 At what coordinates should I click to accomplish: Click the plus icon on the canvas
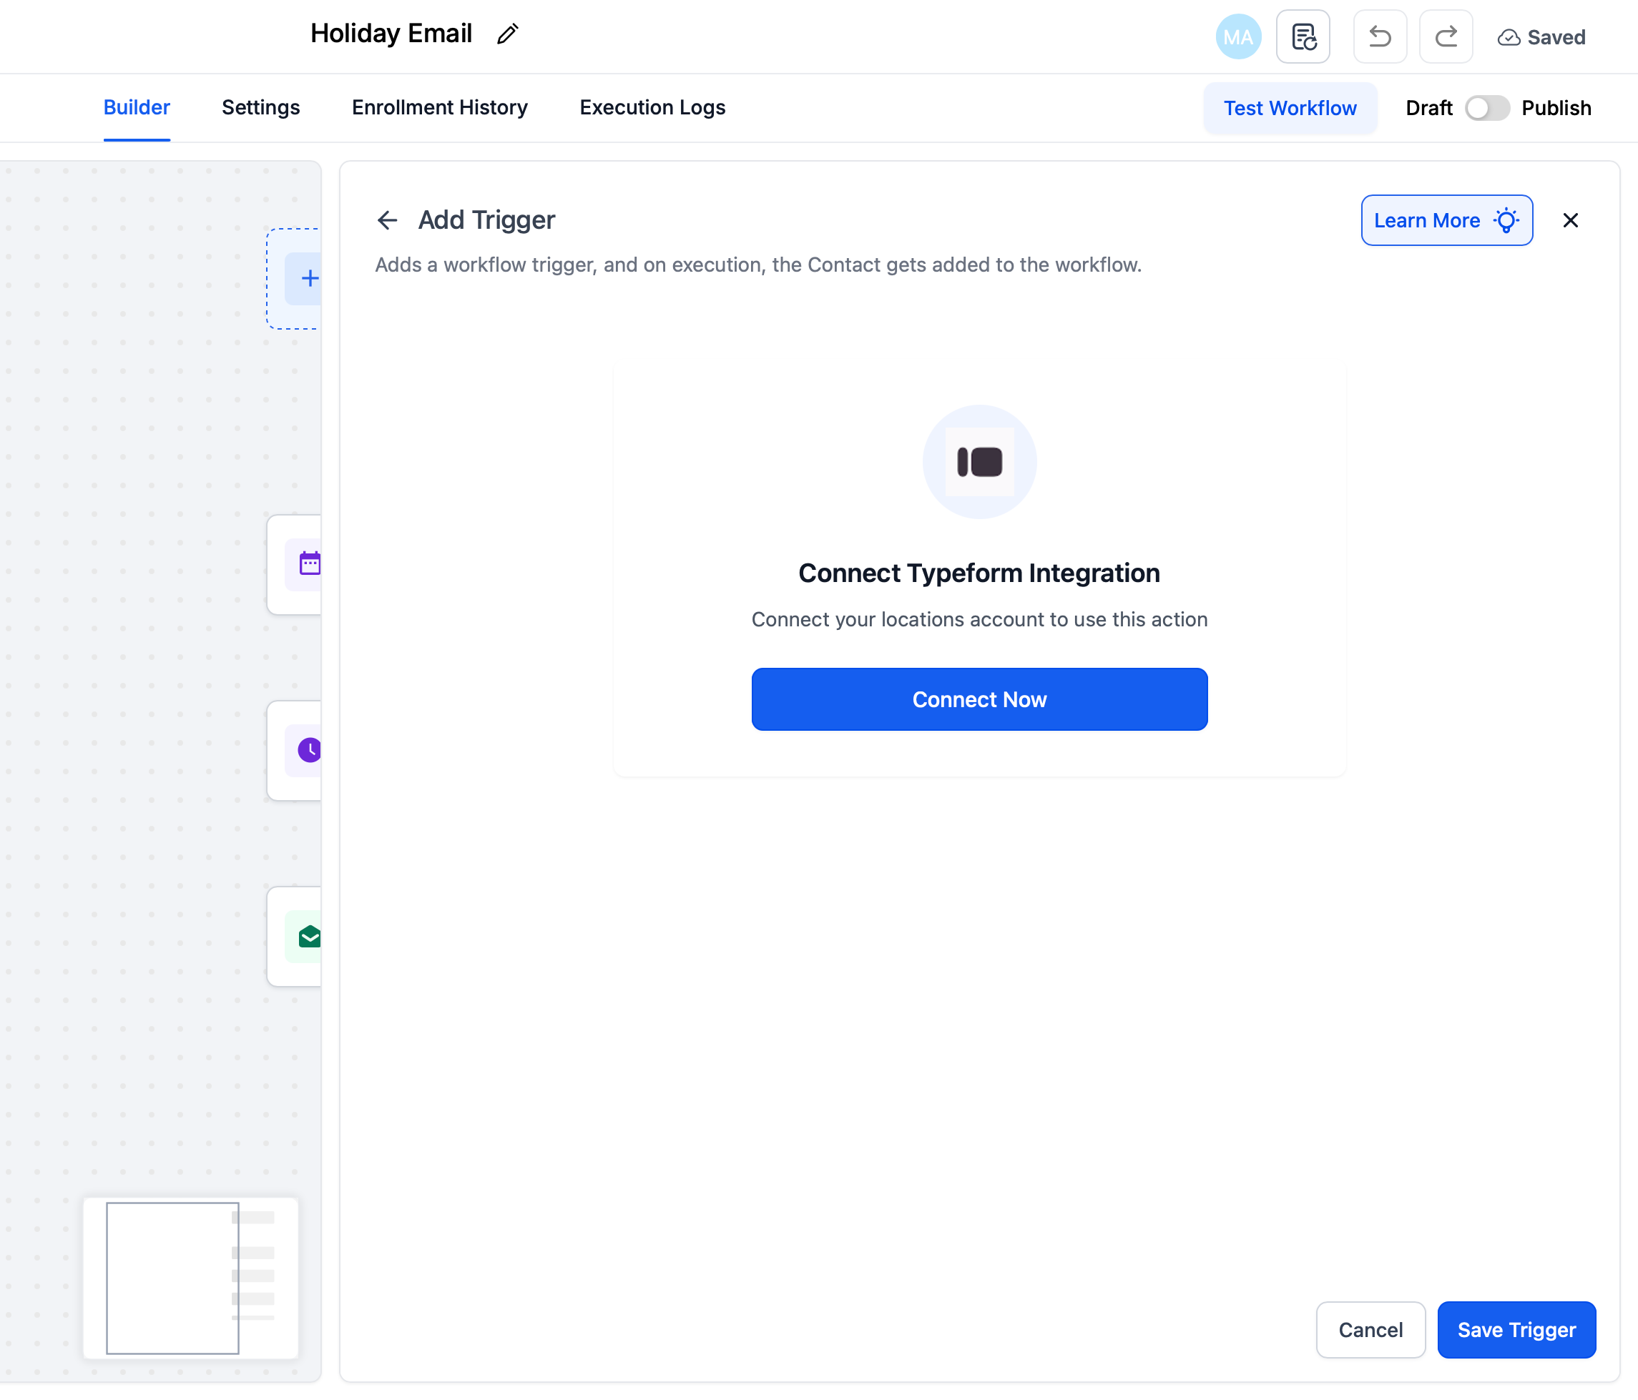[x=309, y=278]
